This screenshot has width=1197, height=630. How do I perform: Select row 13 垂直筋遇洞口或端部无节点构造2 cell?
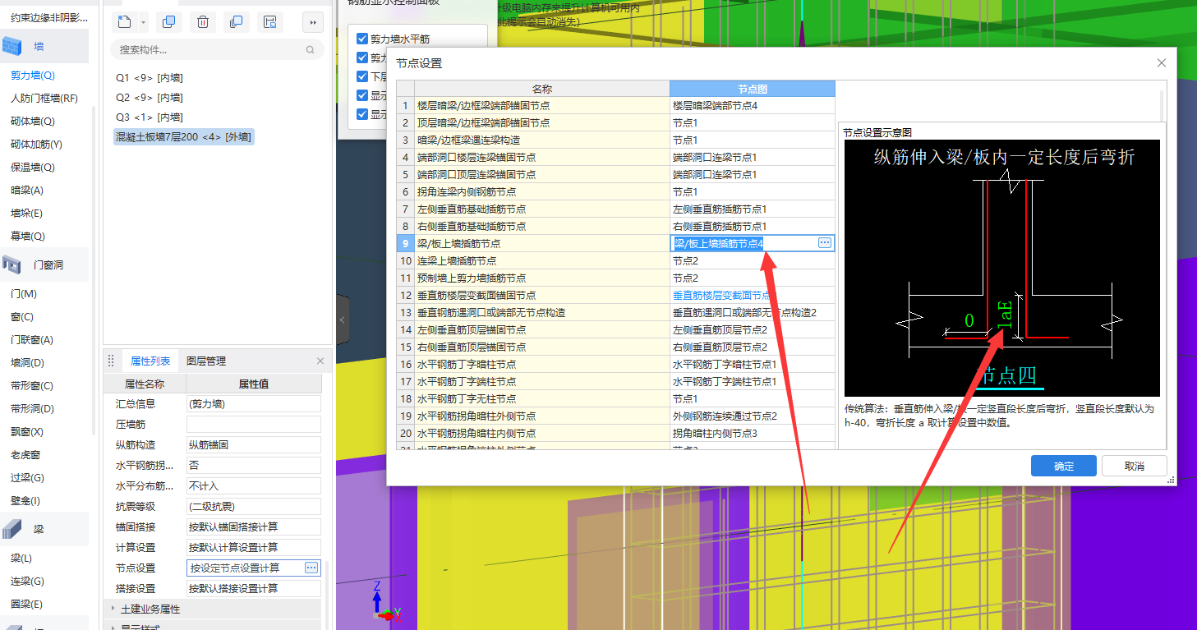coord(752,312)
